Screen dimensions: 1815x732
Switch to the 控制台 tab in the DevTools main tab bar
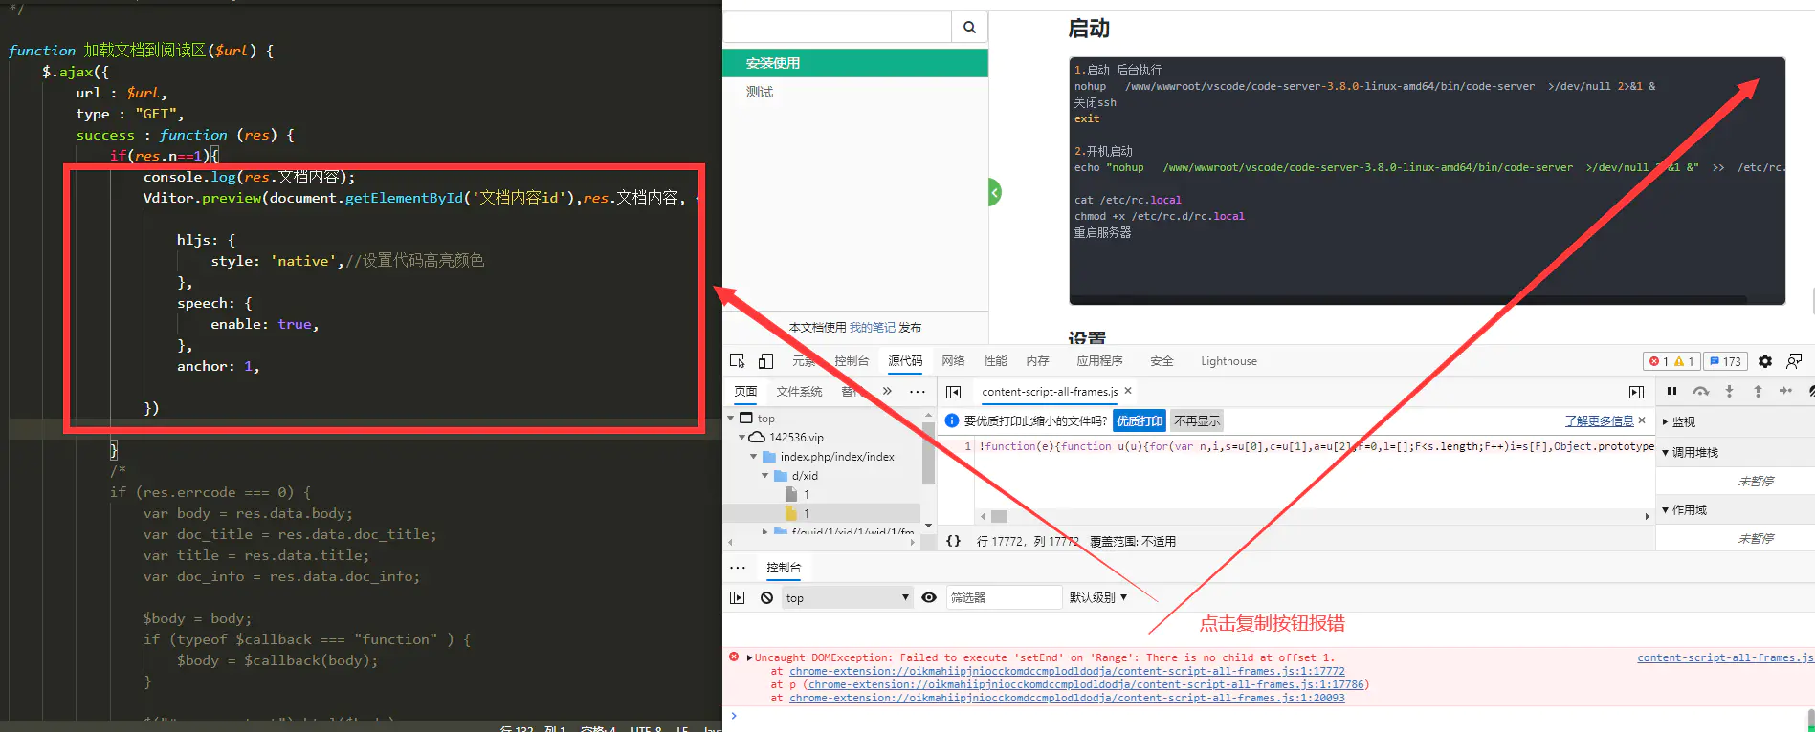(x=852, y=361)
